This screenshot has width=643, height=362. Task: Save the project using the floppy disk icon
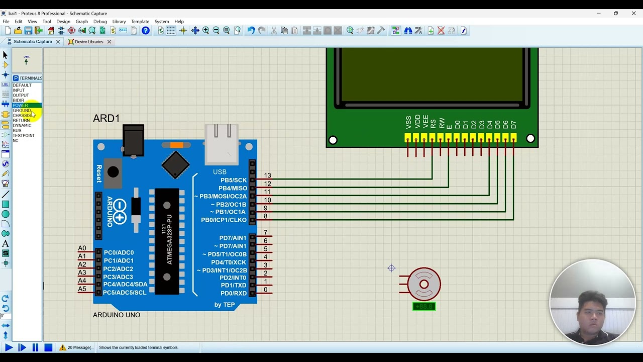[x=28, y=31]
